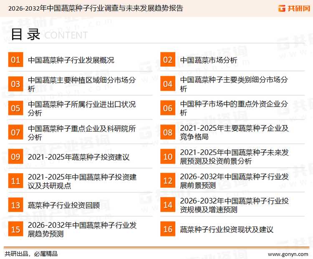Select 中国蔬菜主要种植区域细分市场分析 entry
This screenshot has height=259, width=313.
pyautogui.click(x=81, y=84)
